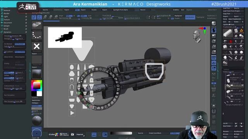Adjust the Max Simulation Points slider

[14, 102]
